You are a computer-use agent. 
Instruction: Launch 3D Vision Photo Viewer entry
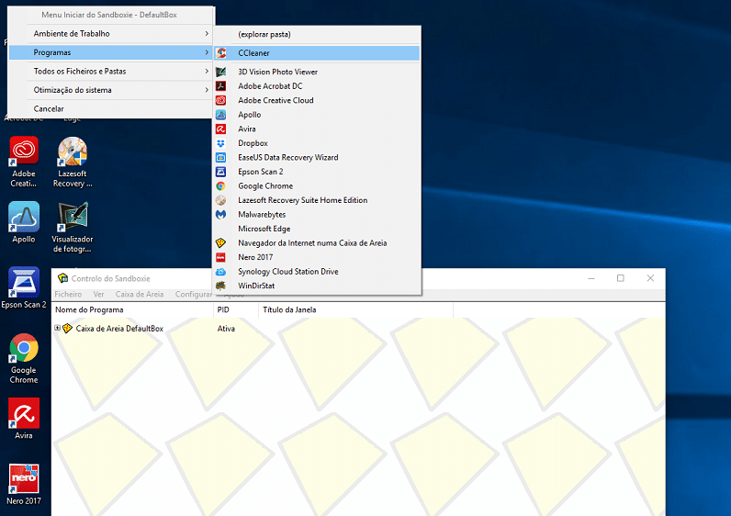coord(317,72)
